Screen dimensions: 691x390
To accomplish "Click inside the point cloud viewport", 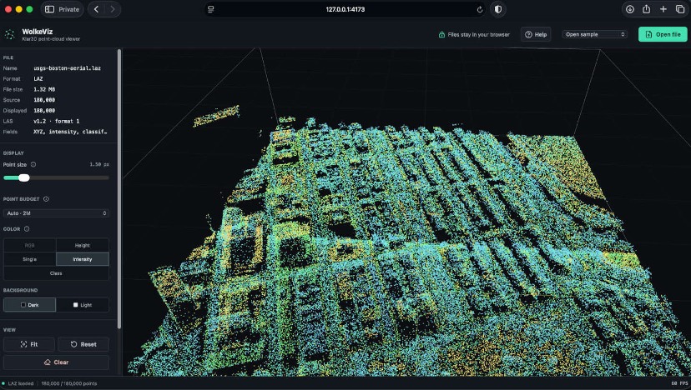I will (406, 212).
